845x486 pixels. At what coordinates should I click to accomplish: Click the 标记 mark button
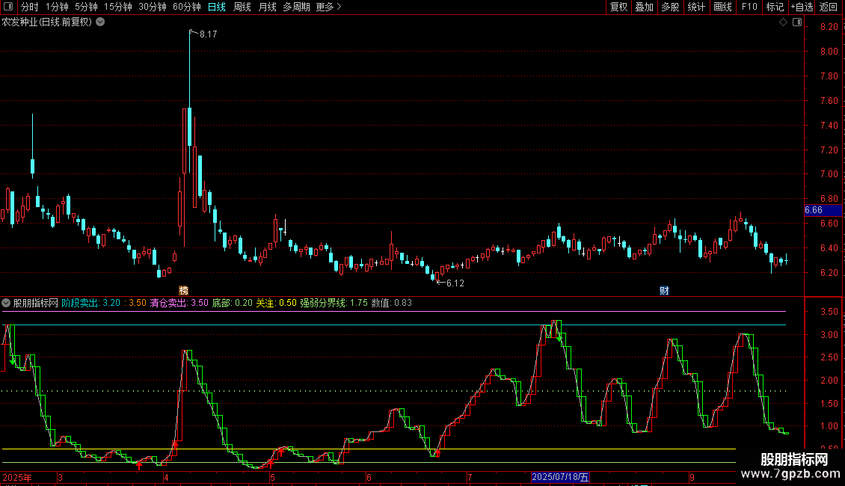tap(775, 7)
